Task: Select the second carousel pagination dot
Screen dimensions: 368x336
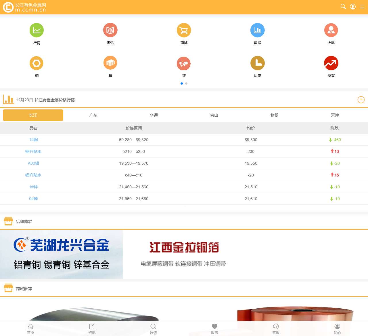Action: click(186, 83)
